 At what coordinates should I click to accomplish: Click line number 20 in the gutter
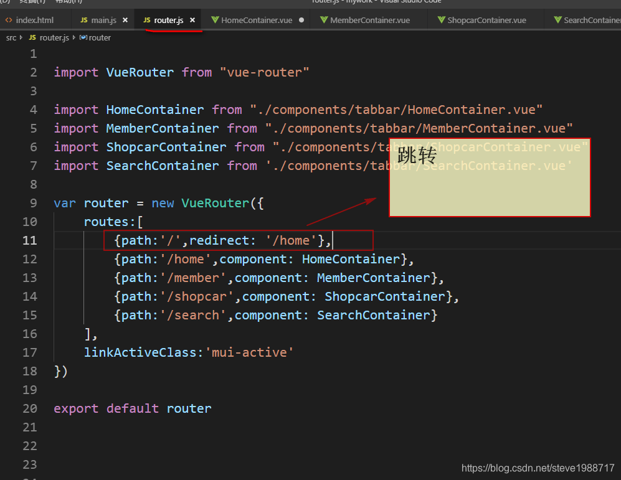[x=30, y=408]
